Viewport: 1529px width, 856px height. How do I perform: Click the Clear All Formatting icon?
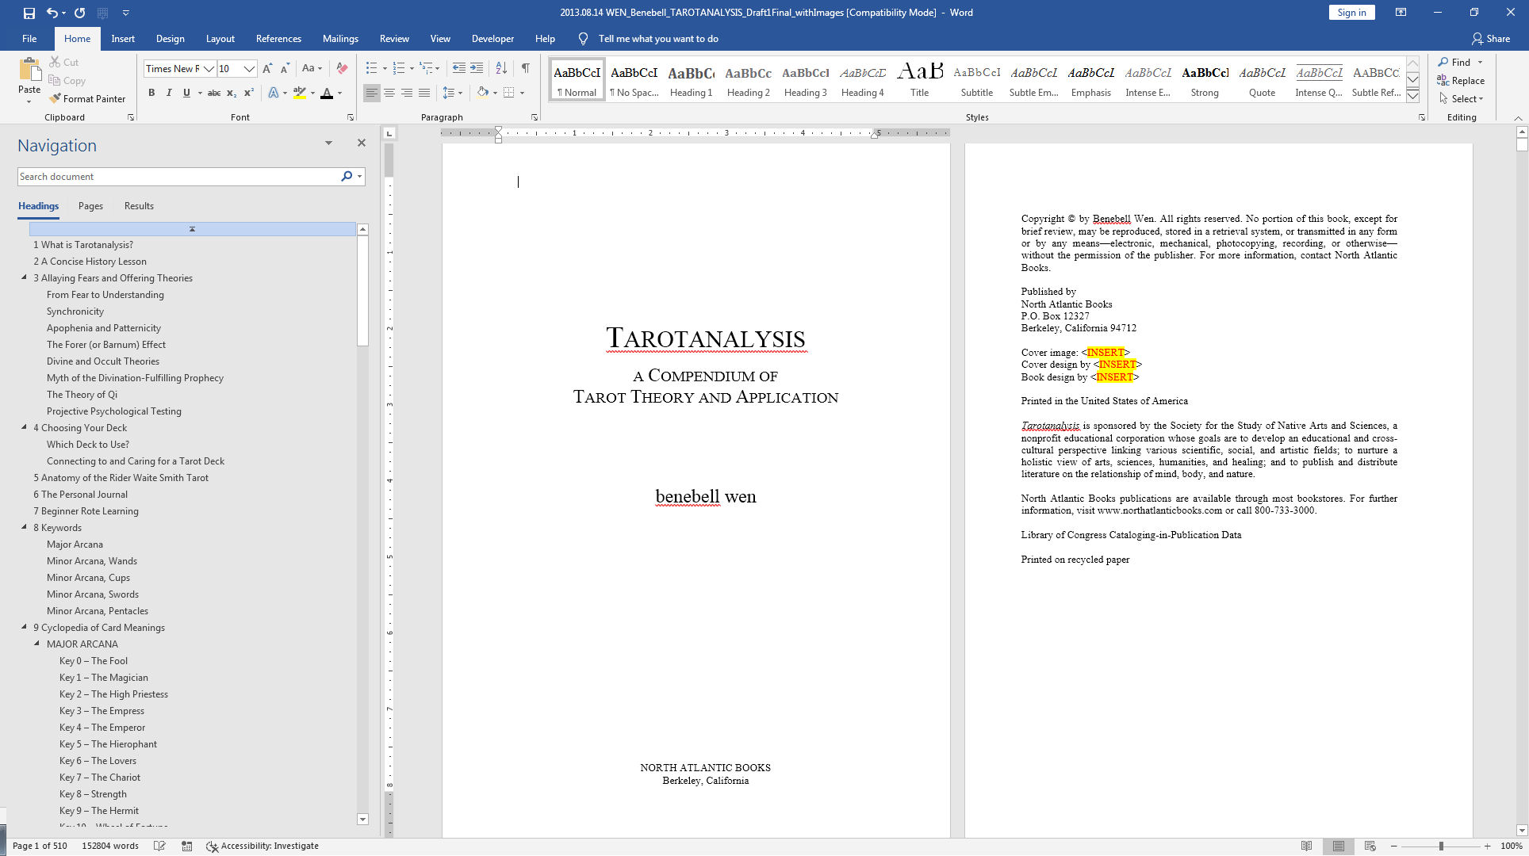pos(342,68)
